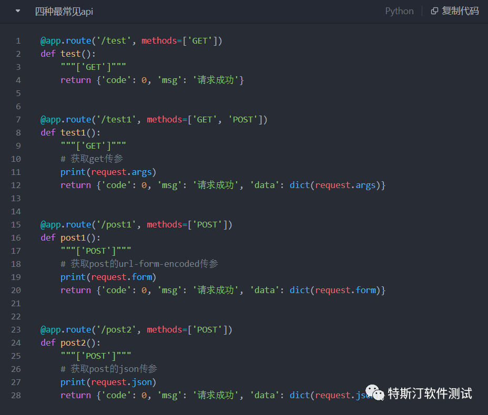
Task: Click 'print(request.args)' line
Action: click(108, 172)
